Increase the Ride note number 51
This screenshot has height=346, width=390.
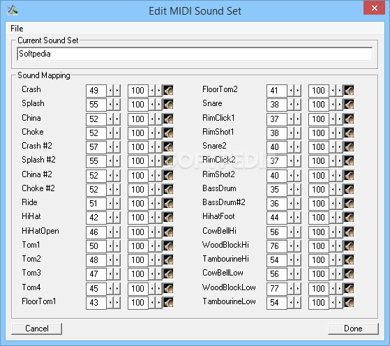(x=117, y=204)
